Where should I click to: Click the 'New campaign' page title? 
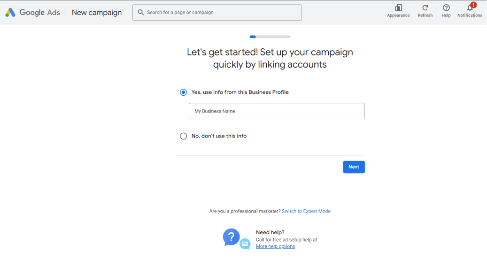(x=97, y=12)
